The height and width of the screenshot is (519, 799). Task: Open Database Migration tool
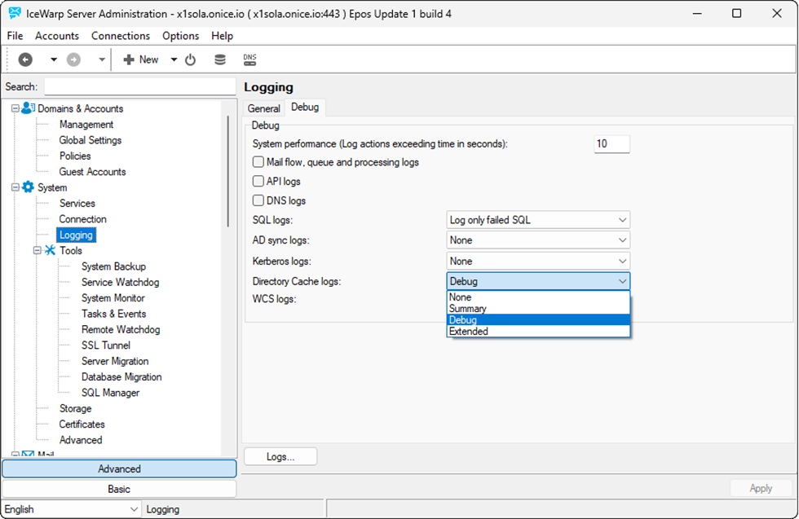pyautogui.click(x=121, y=377)
